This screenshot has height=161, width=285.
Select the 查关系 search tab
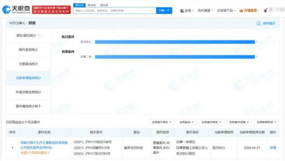click(x=104, y=5)
